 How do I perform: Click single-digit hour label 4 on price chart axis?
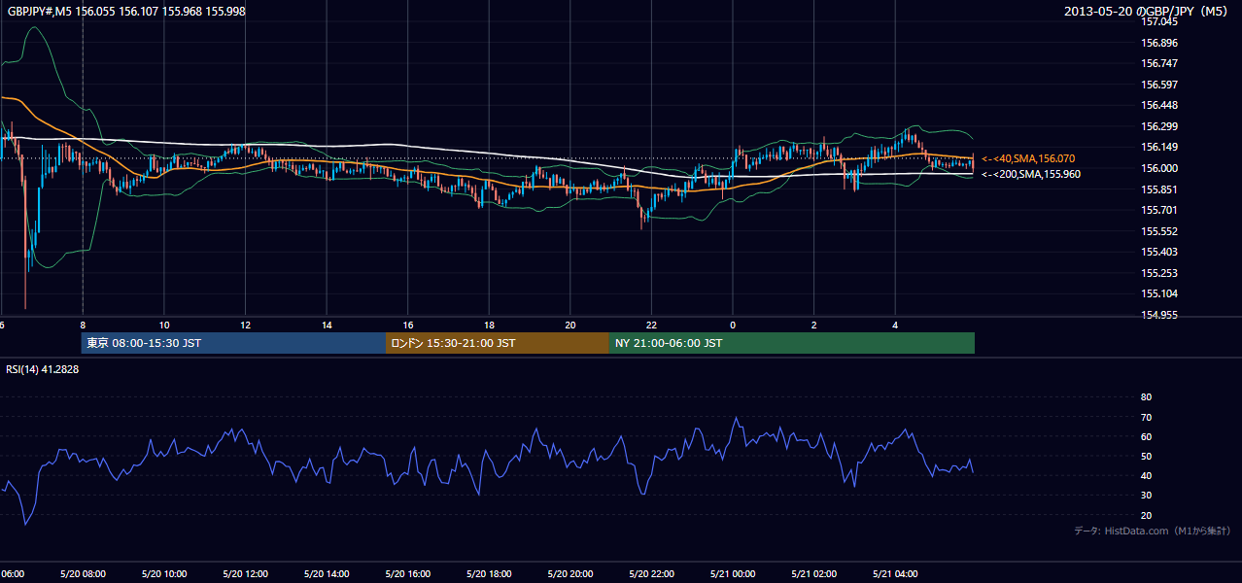pos(895,325)
